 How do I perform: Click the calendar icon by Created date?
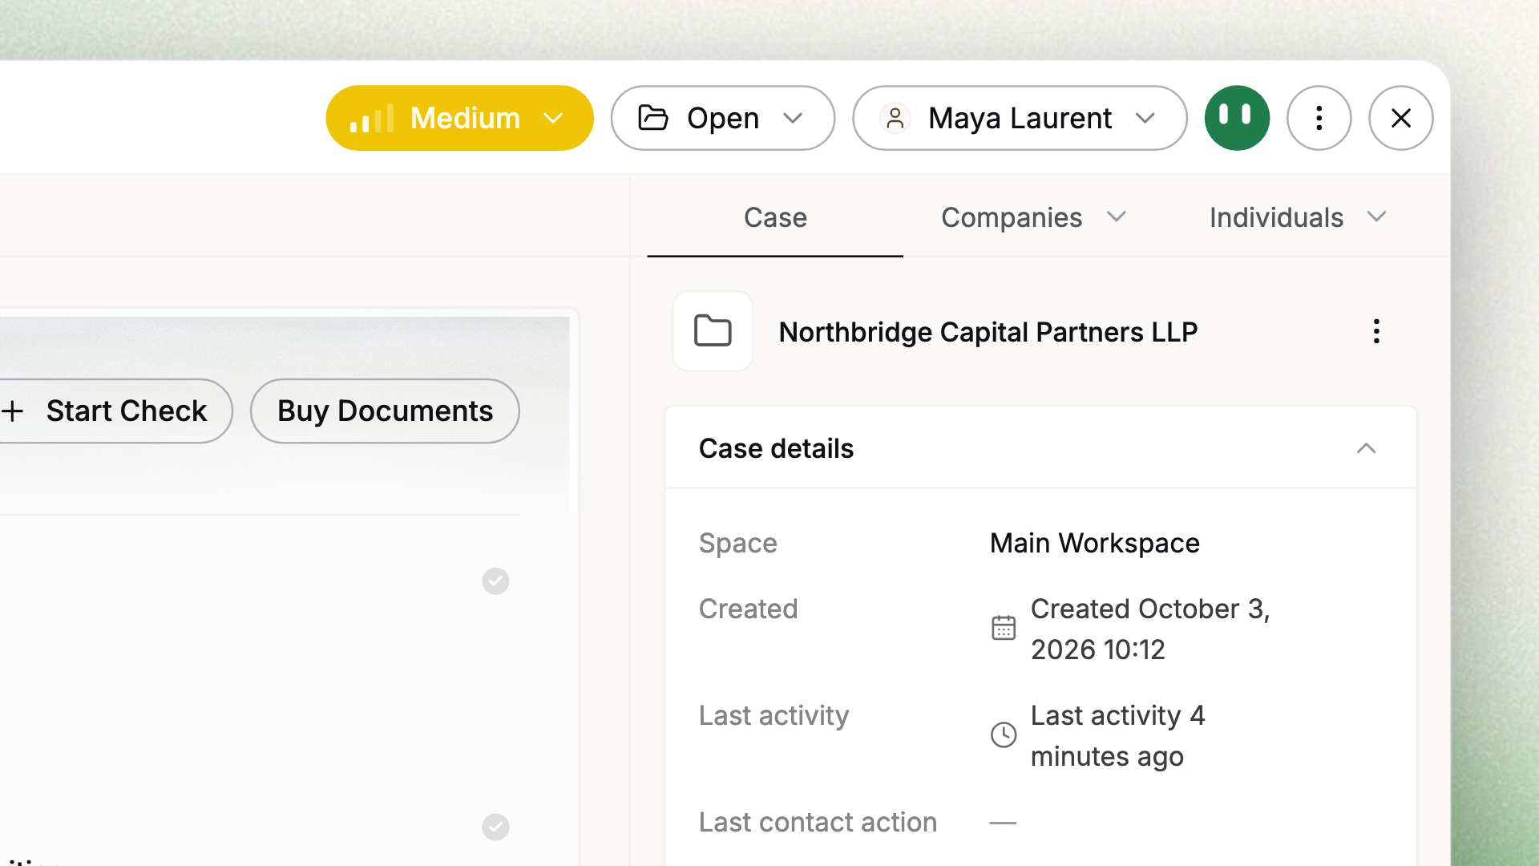(1004, 628)
